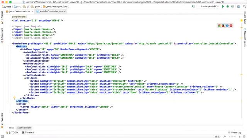
Task: Click the Make Project build icon
Action: (193, 7)
